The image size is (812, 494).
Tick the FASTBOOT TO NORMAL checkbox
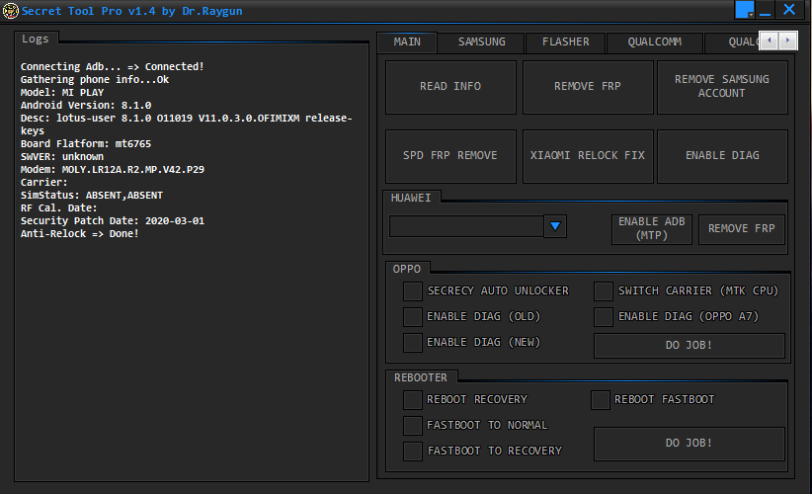(x=413, y=426)
